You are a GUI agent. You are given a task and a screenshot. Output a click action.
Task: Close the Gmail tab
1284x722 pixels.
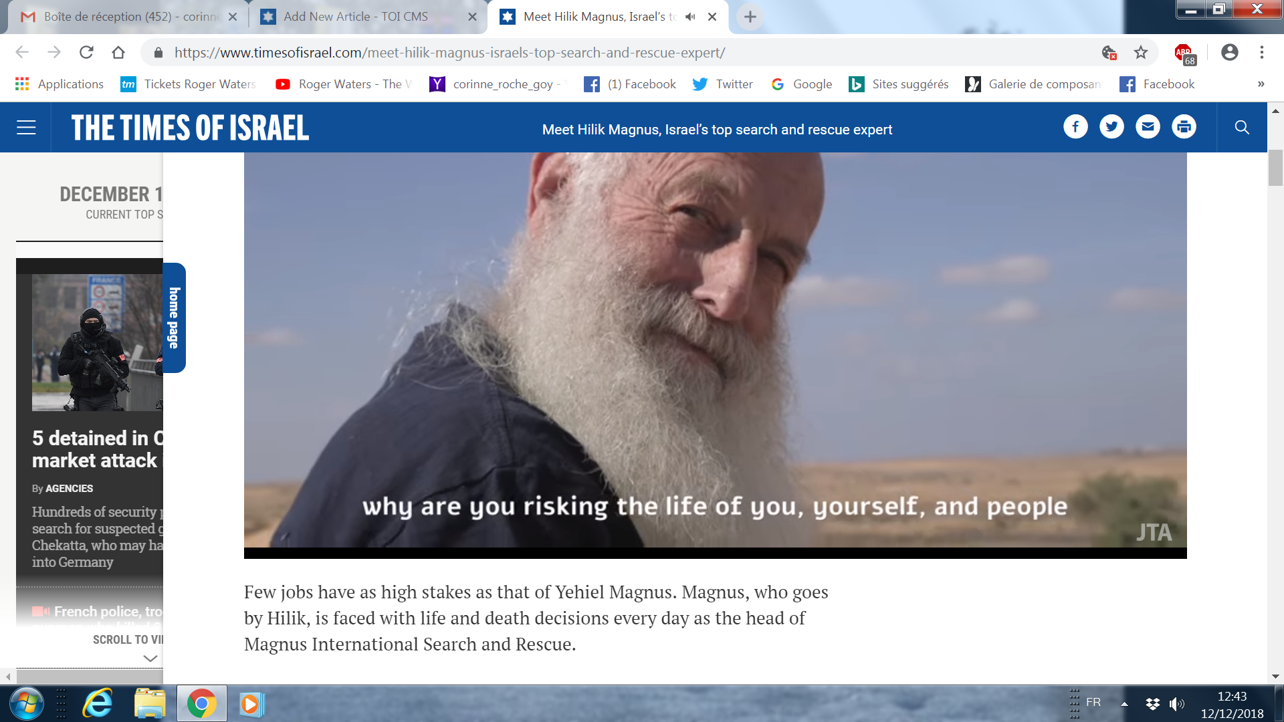pos(233,17)
